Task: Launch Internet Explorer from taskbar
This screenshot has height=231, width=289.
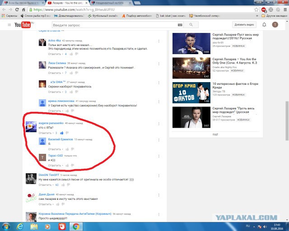Action: (20, 226)
